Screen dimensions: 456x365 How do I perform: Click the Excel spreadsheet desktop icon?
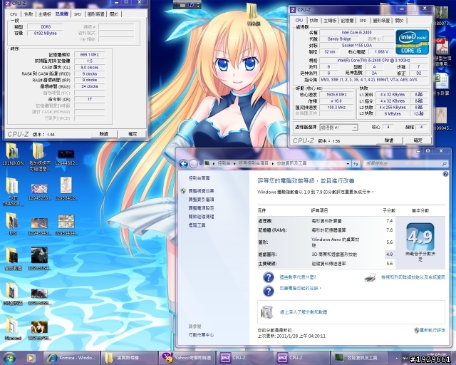point(442,81)
